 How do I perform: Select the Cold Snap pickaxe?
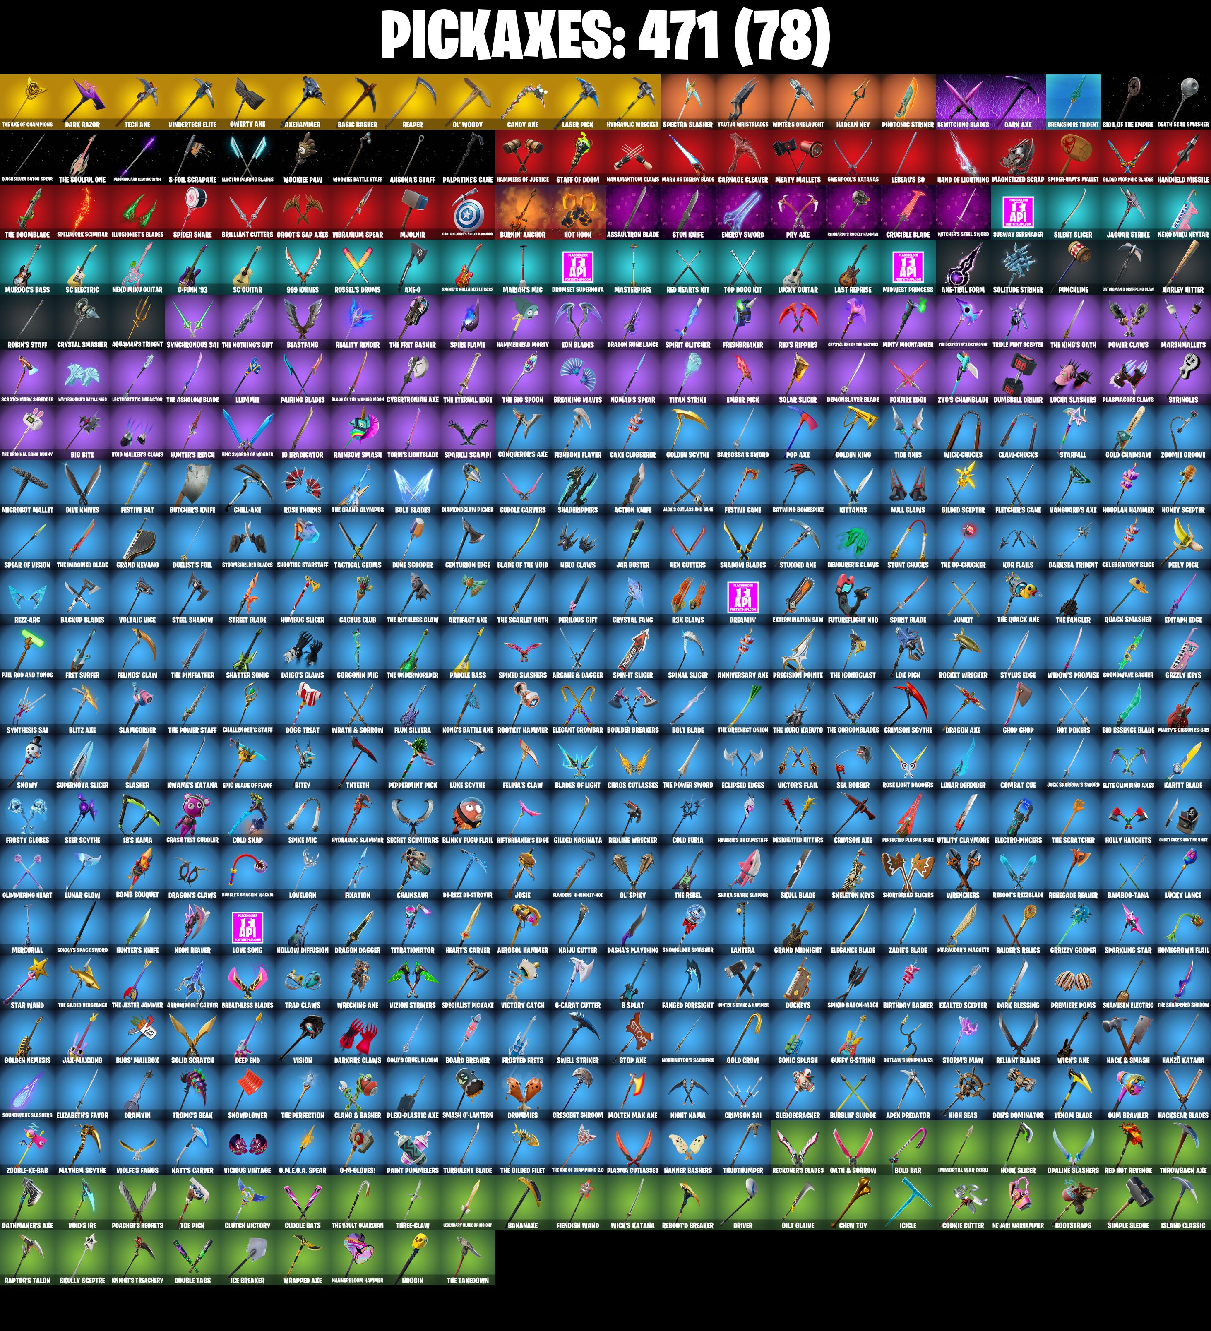point(247,817)
